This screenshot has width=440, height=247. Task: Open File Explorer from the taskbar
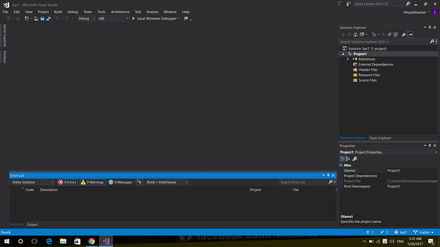(63, 241)
